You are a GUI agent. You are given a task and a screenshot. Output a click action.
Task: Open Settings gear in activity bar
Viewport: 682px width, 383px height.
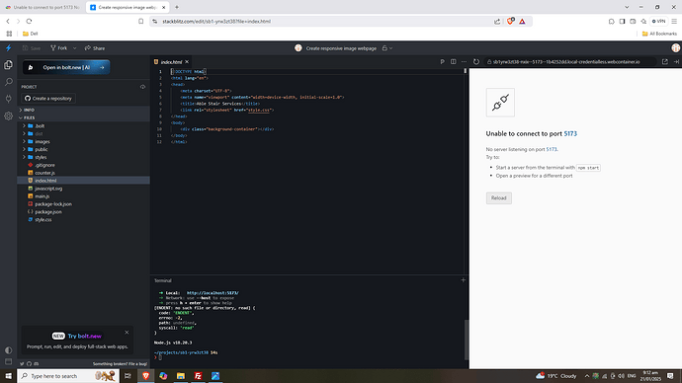click(8, 115)
